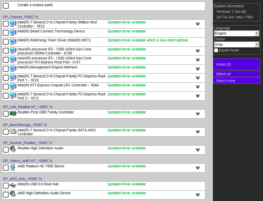
Task: Select the Realtek High Definition Audio checkbox
Action: 6,150
